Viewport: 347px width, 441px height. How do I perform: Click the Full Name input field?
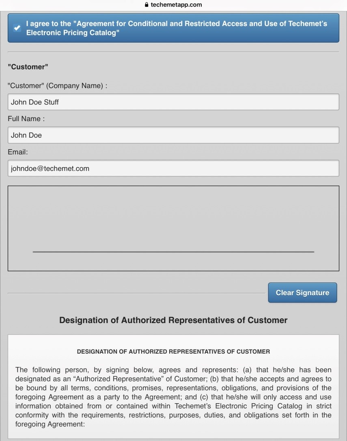tap(173, 135)
